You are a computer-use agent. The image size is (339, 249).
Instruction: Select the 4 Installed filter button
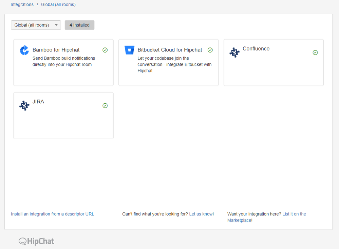click(x=79, y=25)
